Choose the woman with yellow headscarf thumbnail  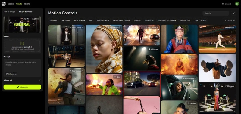pyautogui.click(x=104, y=49)
